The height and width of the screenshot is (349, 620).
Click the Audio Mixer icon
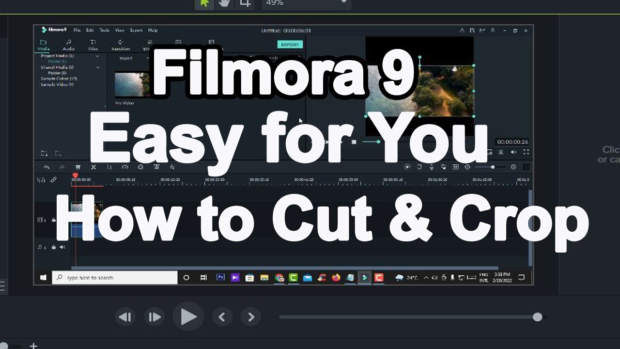click(x=443, y=167)
